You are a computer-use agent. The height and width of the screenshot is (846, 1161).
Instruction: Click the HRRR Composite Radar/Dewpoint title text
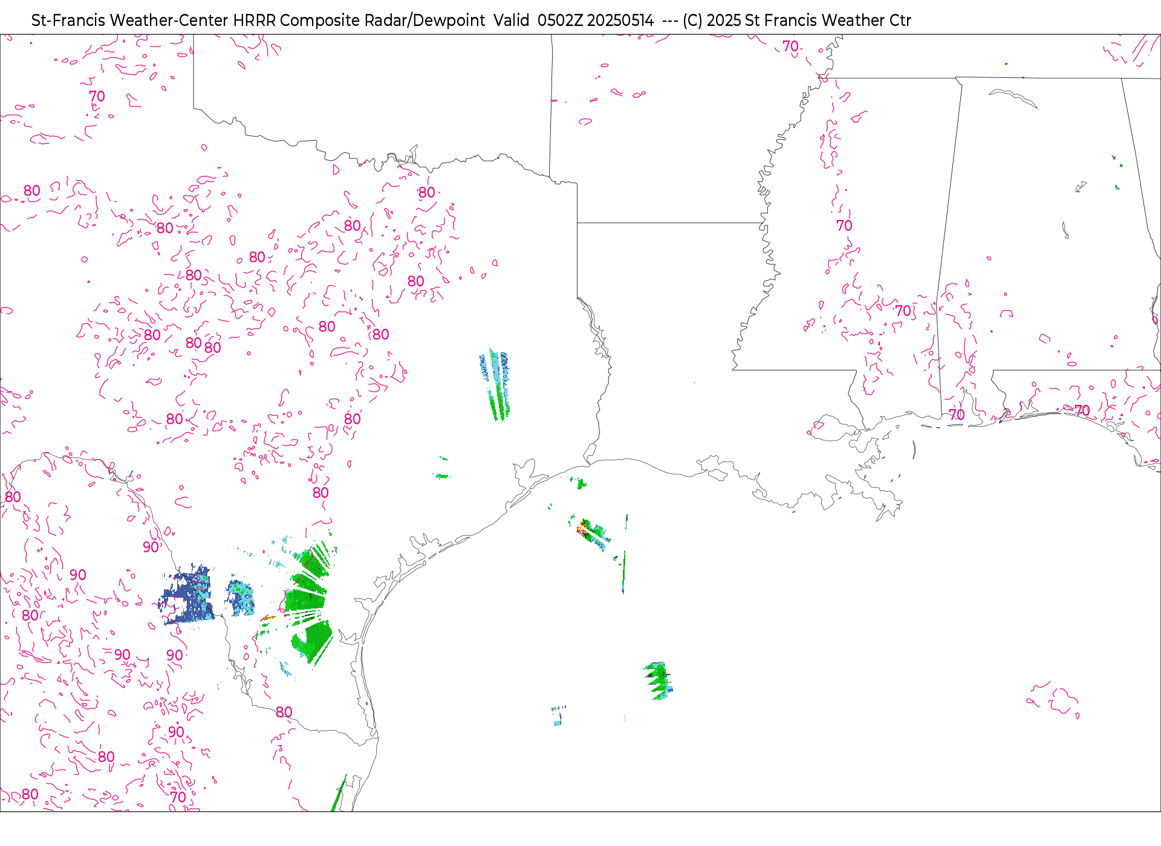pyautogui.click(x=359, y=21)
